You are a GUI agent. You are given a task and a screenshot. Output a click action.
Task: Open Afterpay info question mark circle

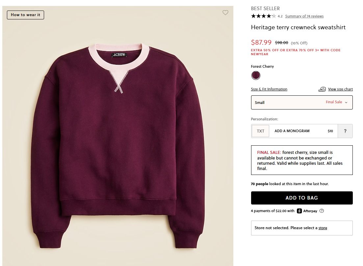[x=322, y=211]
